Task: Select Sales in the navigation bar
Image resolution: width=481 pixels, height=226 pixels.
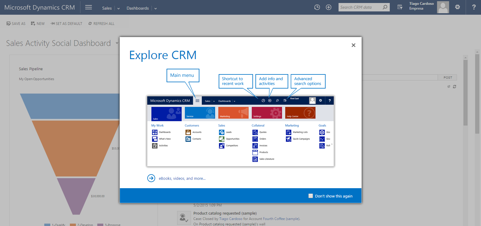Action: pyautogui.click(x=107, y=8)
